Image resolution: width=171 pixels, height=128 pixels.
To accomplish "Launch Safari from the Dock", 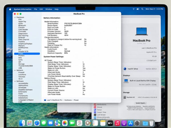I will point(37,123).
